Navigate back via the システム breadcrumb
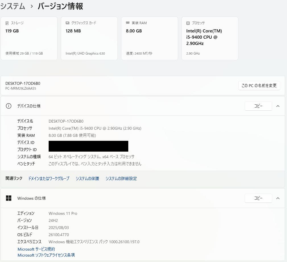The width and height of the screenshot is (287, 262). (x=13, y=6)
